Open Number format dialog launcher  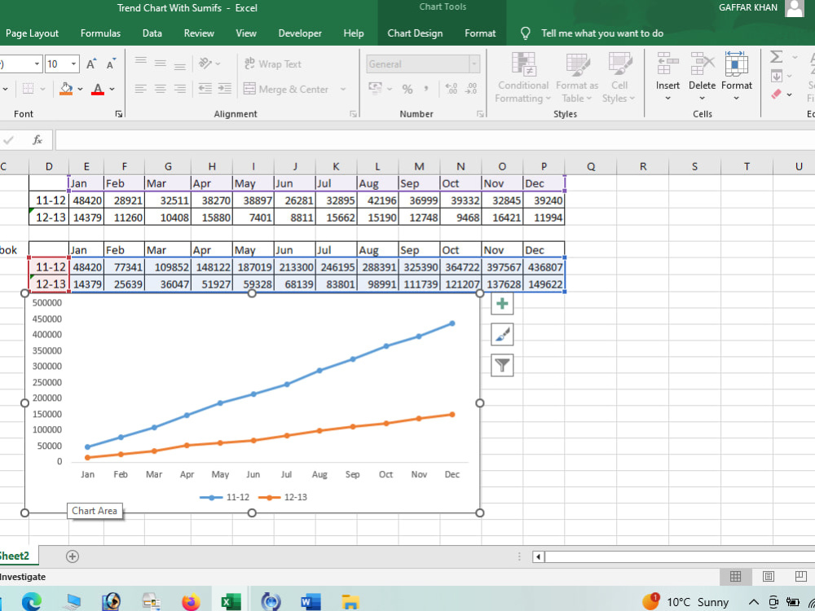click(x=480, y=114)
